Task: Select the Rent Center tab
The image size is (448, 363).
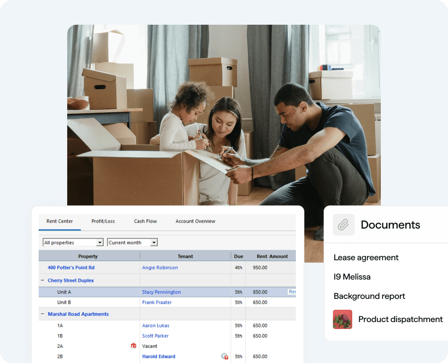Action: [x=59, y=221]
